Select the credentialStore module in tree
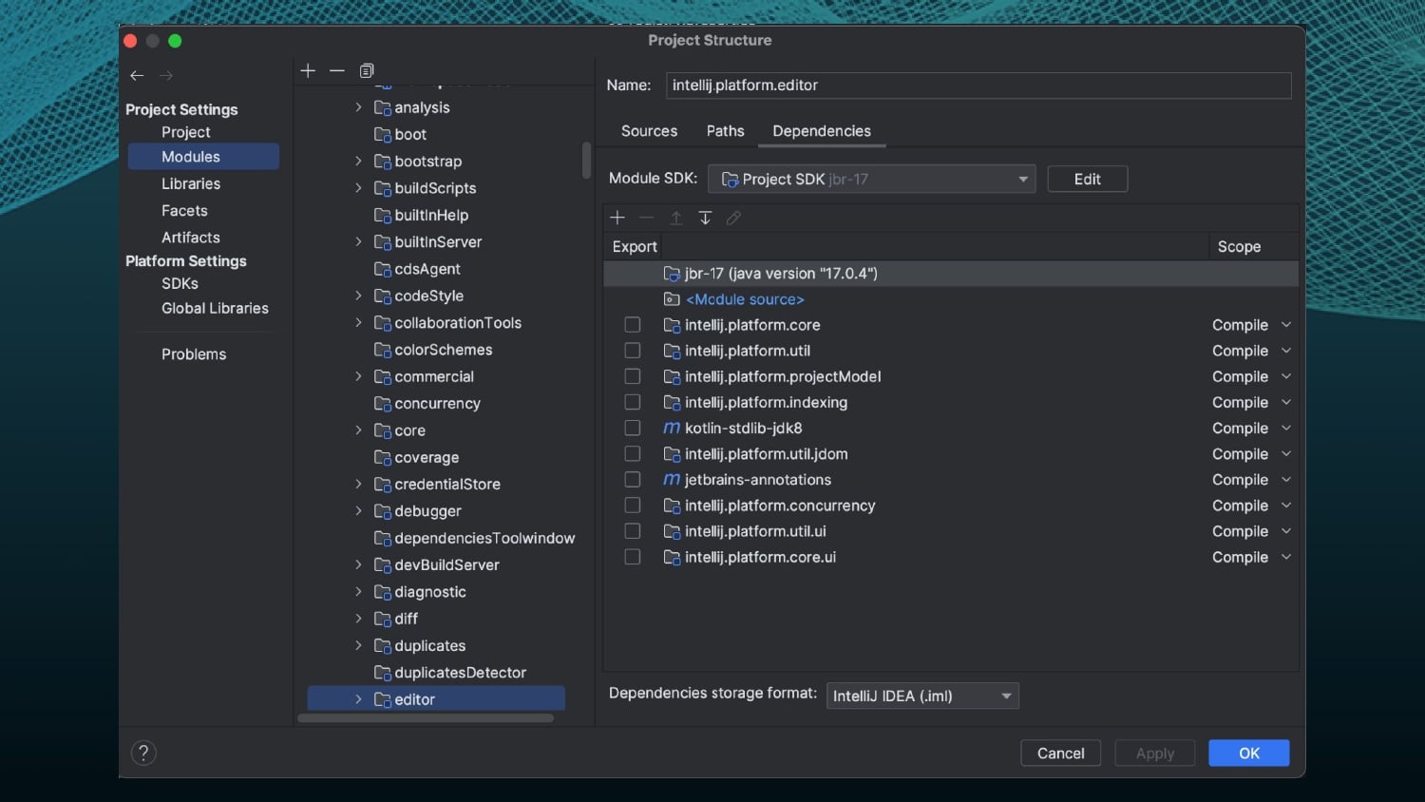This screenshot has height=802, width=1425. point(447,485)
